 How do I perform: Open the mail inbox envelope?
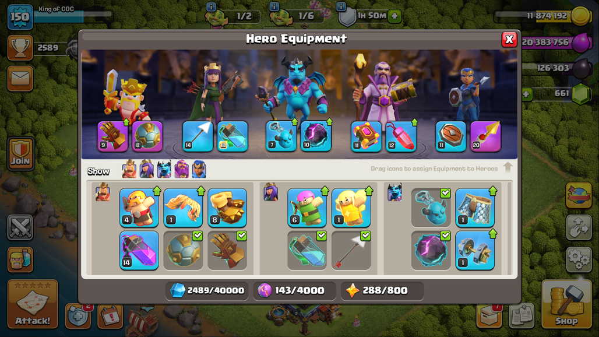[20, 79]
